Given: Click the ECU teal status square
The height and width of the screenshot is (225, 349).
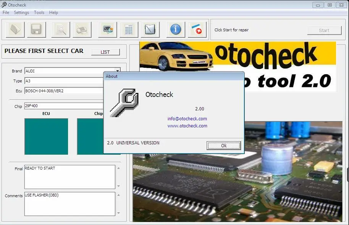Looking at the screenshot, I should click(x=46, y=136).
